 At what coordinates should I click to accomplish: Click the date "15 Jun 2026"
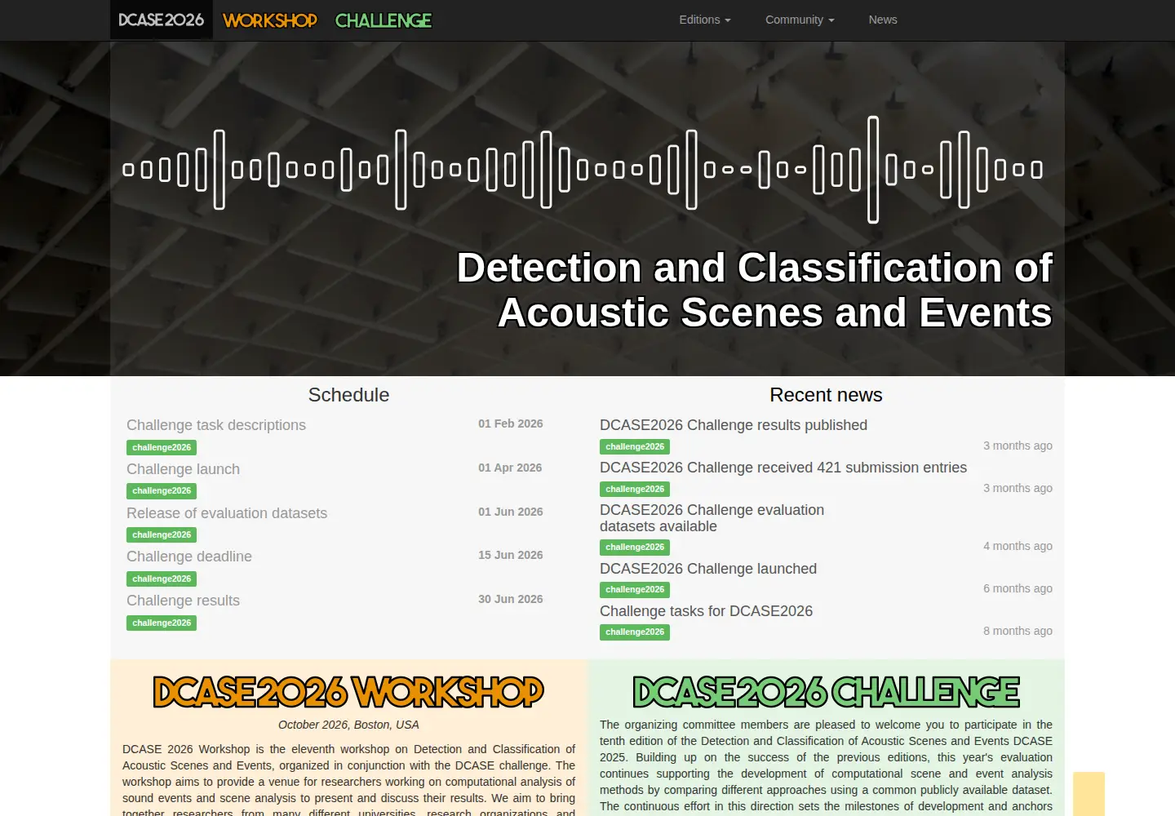pos(511,555)
